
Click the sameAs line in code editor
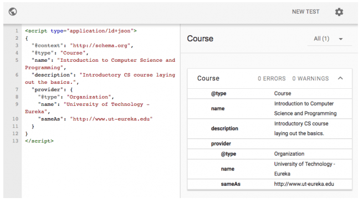[x=95, y=119]
